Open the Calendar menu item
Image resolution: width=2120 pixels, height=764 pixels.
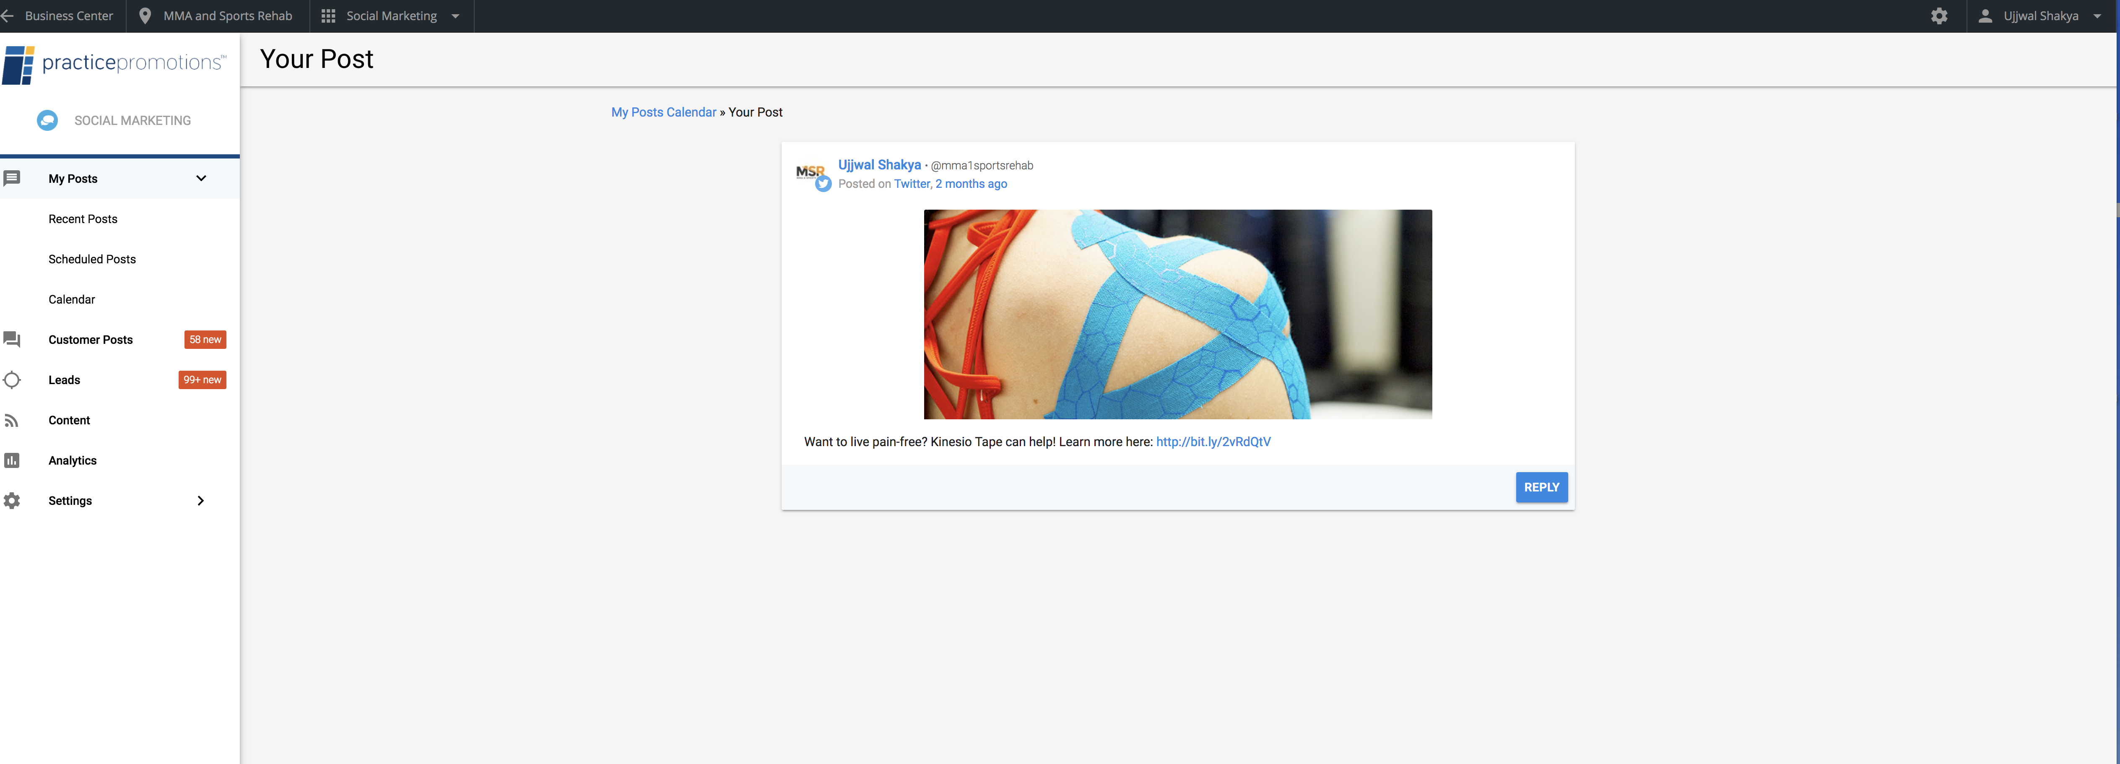click(x=72, y=299)
